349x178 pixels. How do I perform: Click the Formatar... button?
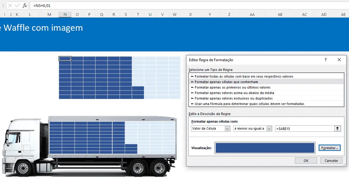pyautogui.click(x=329, y=148)
